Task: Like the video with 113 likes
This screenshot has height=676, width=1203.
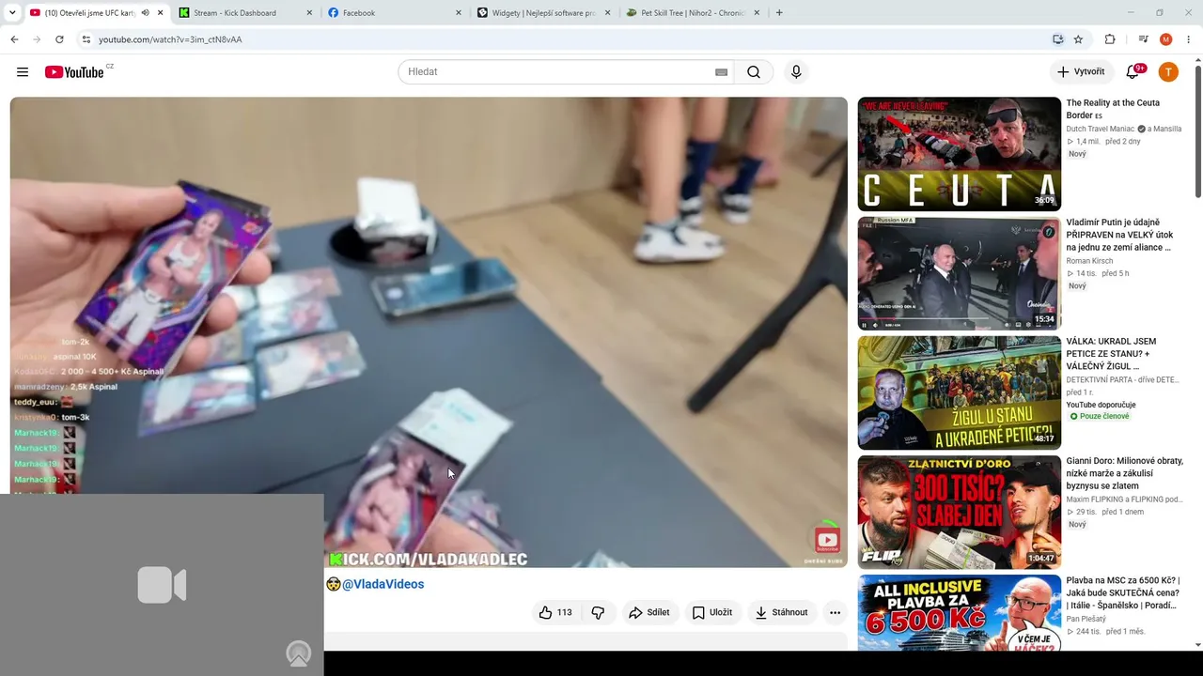Action: click(555, 612)
